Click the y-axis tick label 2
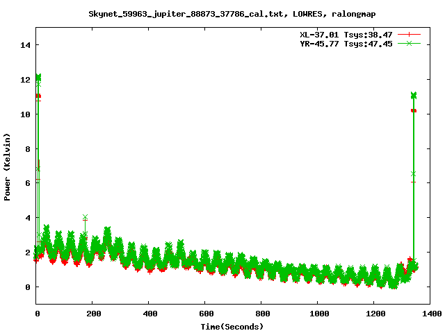The image size is (445, 333). coord(28,253)
